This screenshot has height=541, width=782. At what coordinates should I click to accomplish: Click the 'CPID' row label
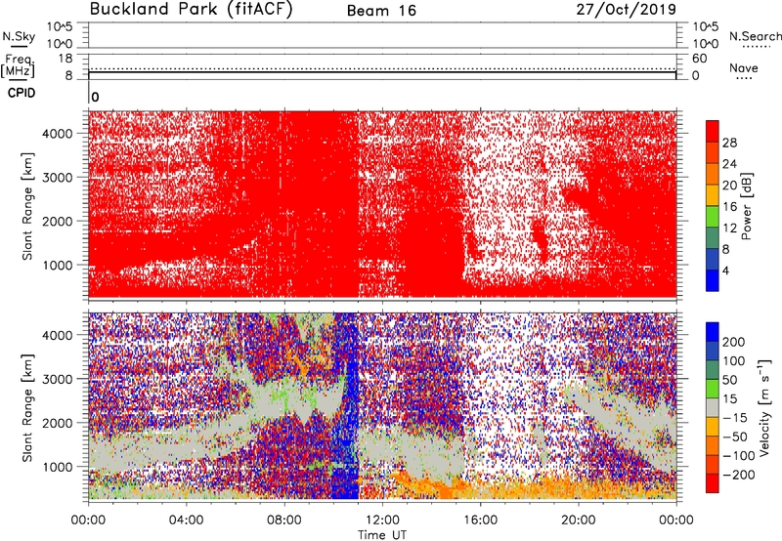click(x=22, y=93)
